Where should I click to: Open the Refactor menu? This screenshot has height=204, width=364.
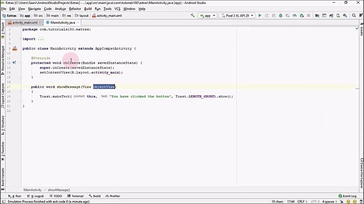coord(75,9)
